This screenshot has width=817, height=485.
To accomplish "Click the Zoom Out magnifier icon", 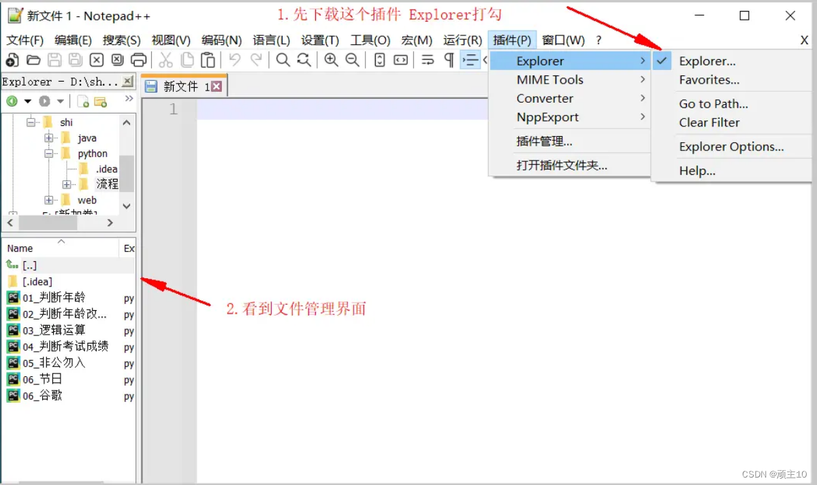I will coord(352,60).
